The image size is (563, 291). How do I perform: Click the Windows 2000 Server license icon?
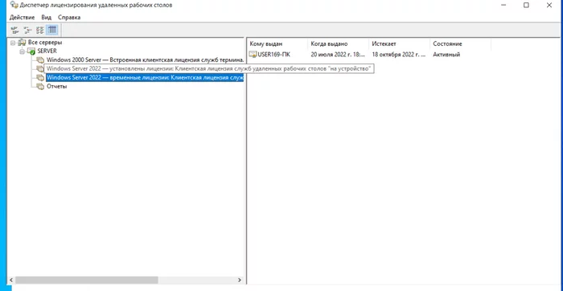40,60
